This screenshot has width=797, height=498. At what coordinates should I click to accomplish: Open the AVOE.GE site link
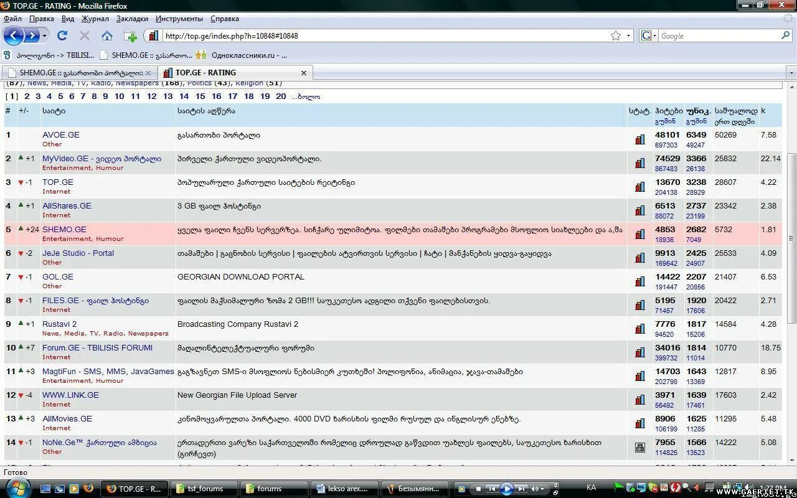pyautogui.click(x=61, y=135)
